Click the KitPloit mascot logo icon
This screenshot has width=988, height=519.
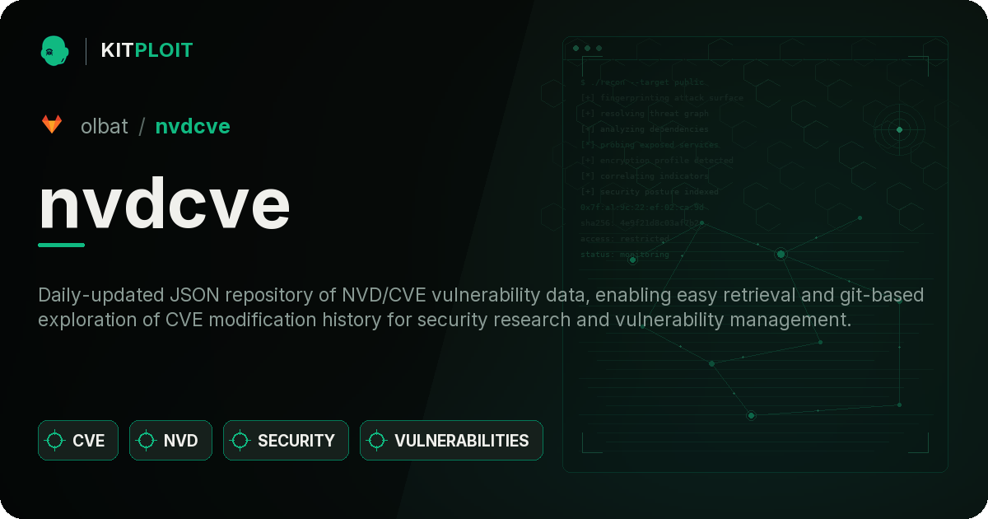[54, 50]
